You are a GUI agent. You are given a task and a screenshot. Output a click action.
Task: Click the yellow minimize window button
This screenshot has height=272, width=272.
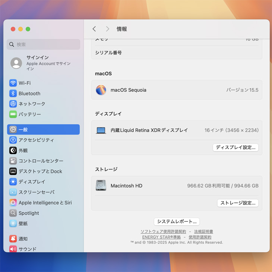click(20, 29)
